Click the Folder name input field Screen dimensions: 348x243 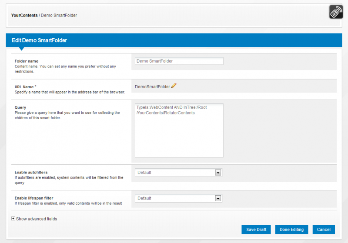click(179, 61)
